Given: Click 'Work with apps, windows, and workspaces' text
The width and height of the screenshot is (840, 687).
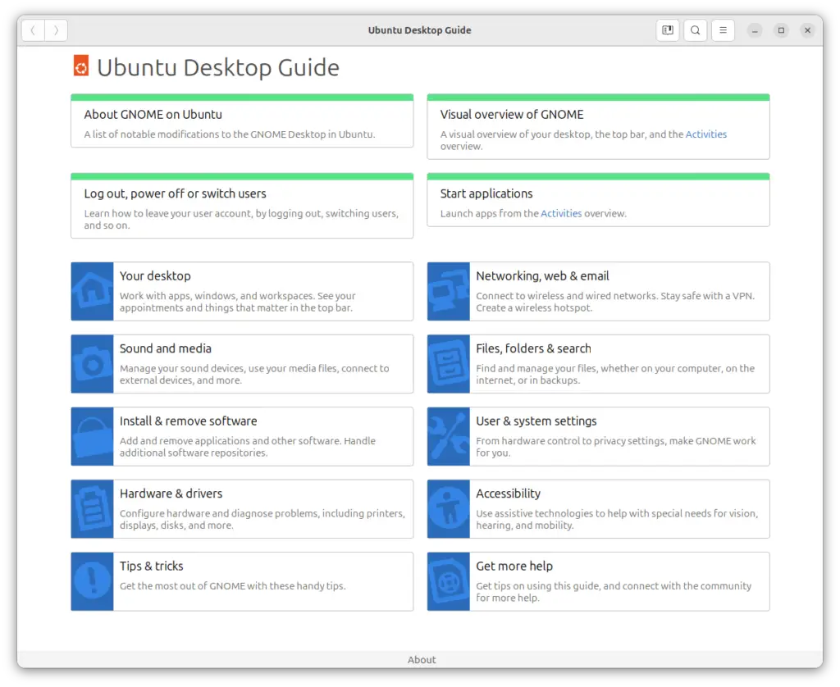Looking at the screenshot, I should click(x=237, y=302).
